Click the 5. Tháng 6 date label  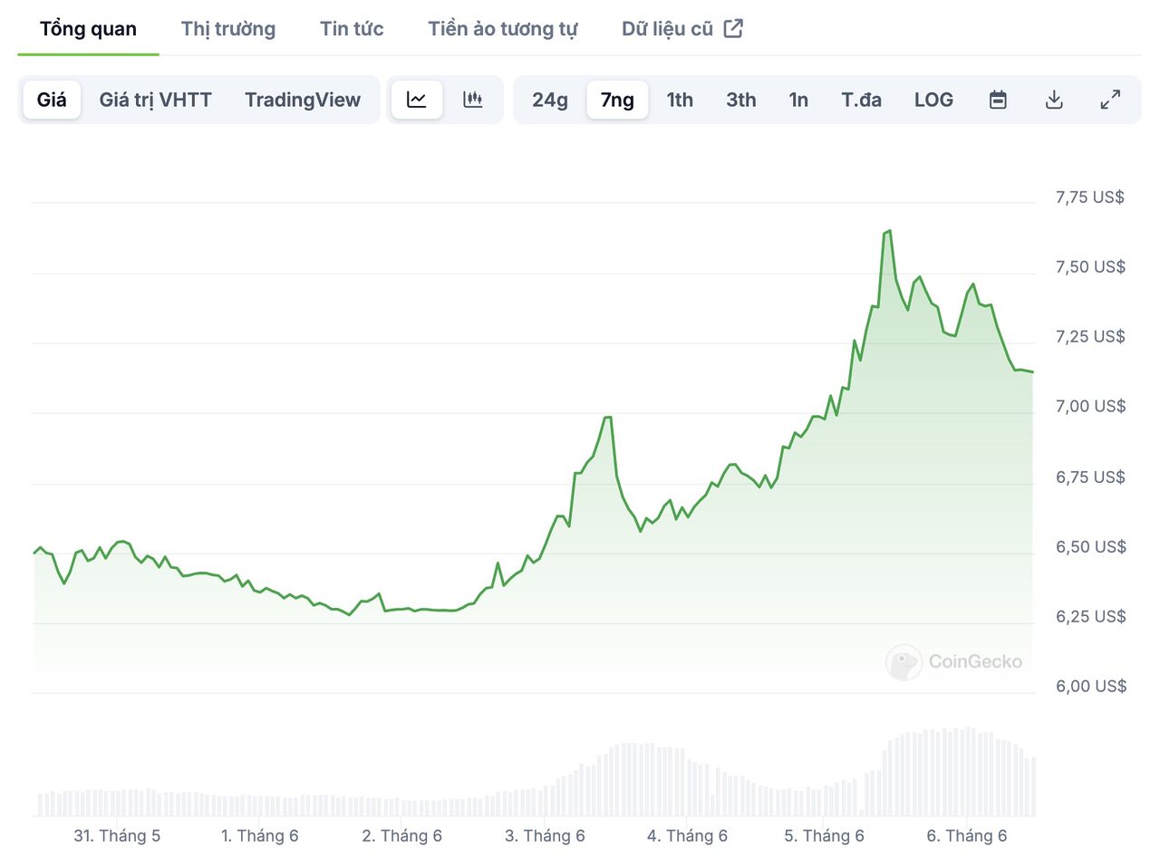pyautogui.click(x=824, y=836)
